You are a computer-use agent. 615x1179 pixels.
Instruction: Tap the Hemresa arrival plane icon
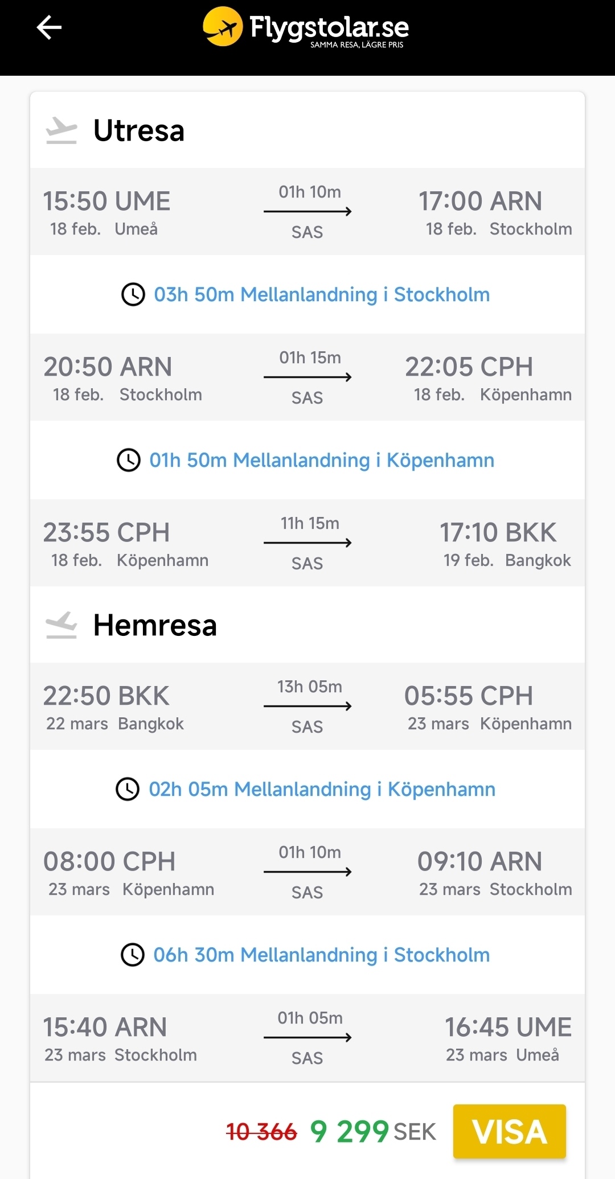pyautogui.click(x=61, y=625)
